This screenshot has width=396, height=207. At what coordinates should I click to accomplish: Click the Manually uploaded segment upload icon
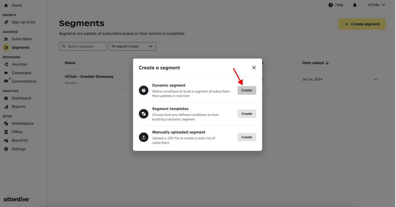tap(144, 137)
